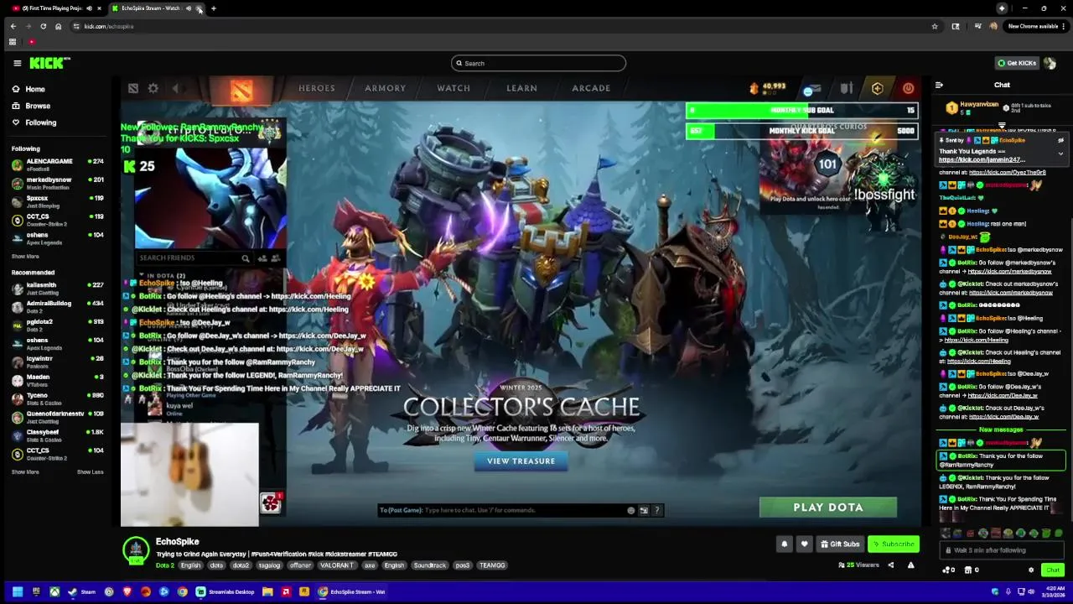Image resolution: width=1073 pixels, height=604 pixels.
Task: Open Streamlabs Desktop from taskbar
Action: [225, 591]
